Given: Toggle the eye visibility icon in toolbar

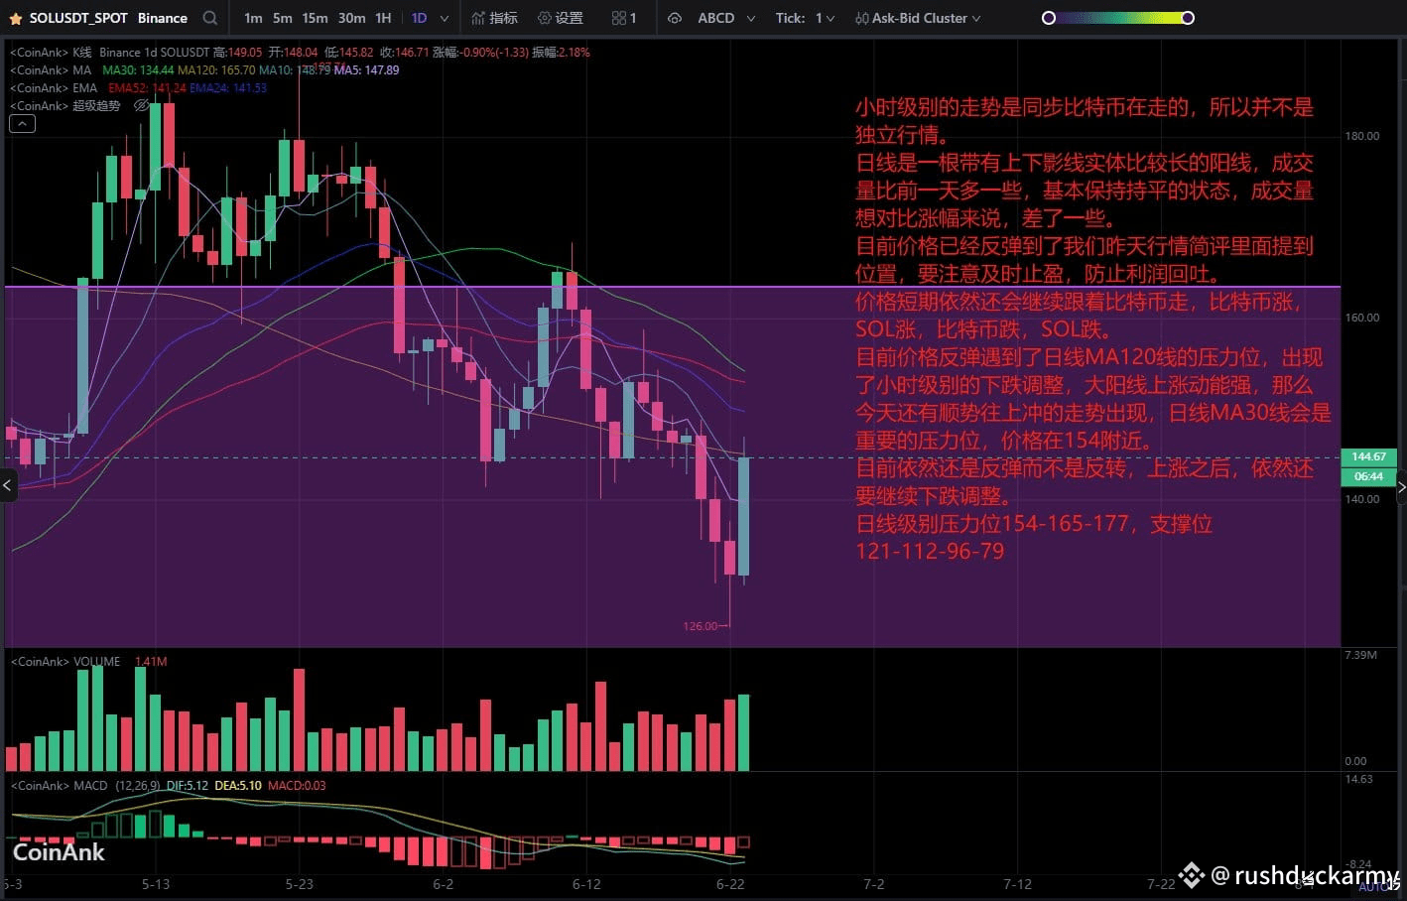Looking at the screenshot, I should coord(675,18).
